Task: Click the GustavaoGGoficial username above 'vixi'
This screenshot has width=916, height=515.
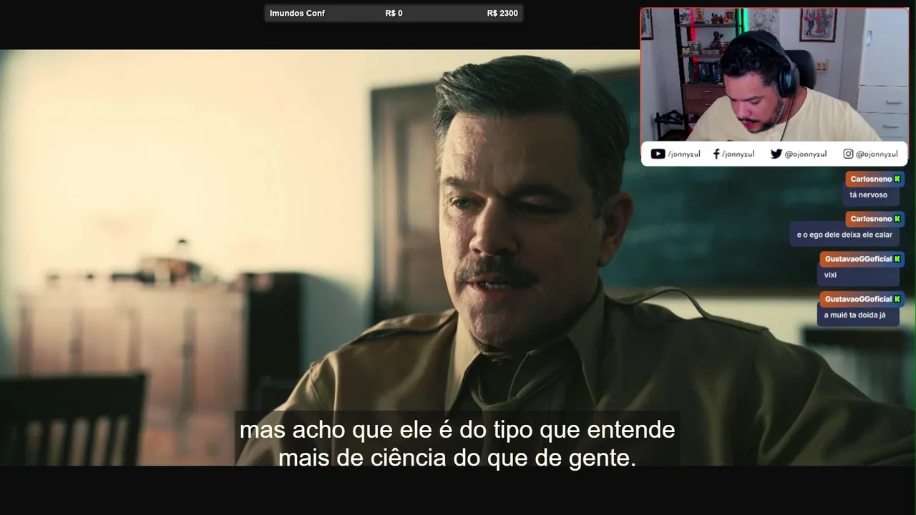Action: click(x=858, y=259)
